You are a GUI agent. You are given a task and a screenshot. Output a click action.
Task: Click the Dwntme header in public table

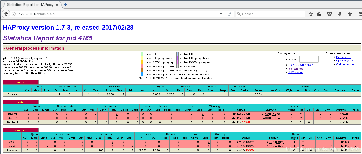(340, 90)
